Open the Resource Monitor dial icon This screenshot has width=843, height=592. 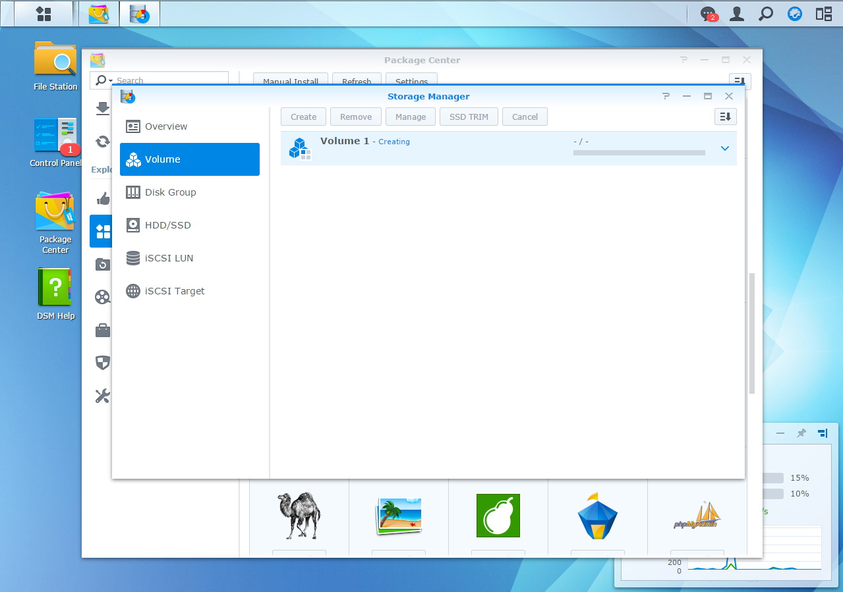tap(795, 14)
